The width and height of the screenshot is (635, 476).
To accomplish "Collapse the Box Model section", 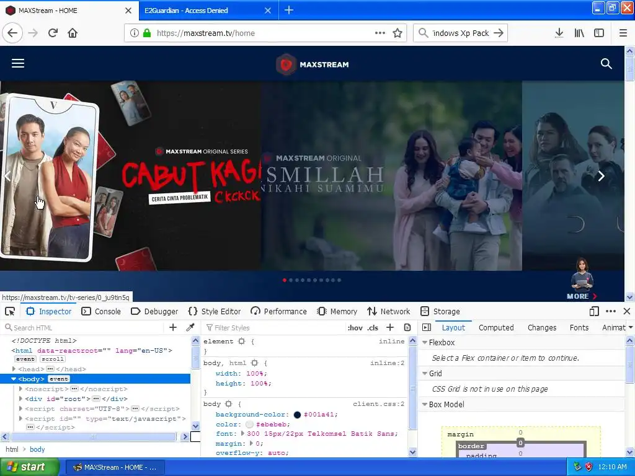I will coord(425,404).
